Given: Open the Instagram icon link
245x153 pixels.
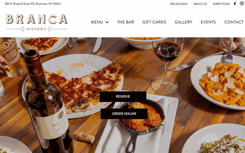Looking at the screenshot, I should click(242, 3).
